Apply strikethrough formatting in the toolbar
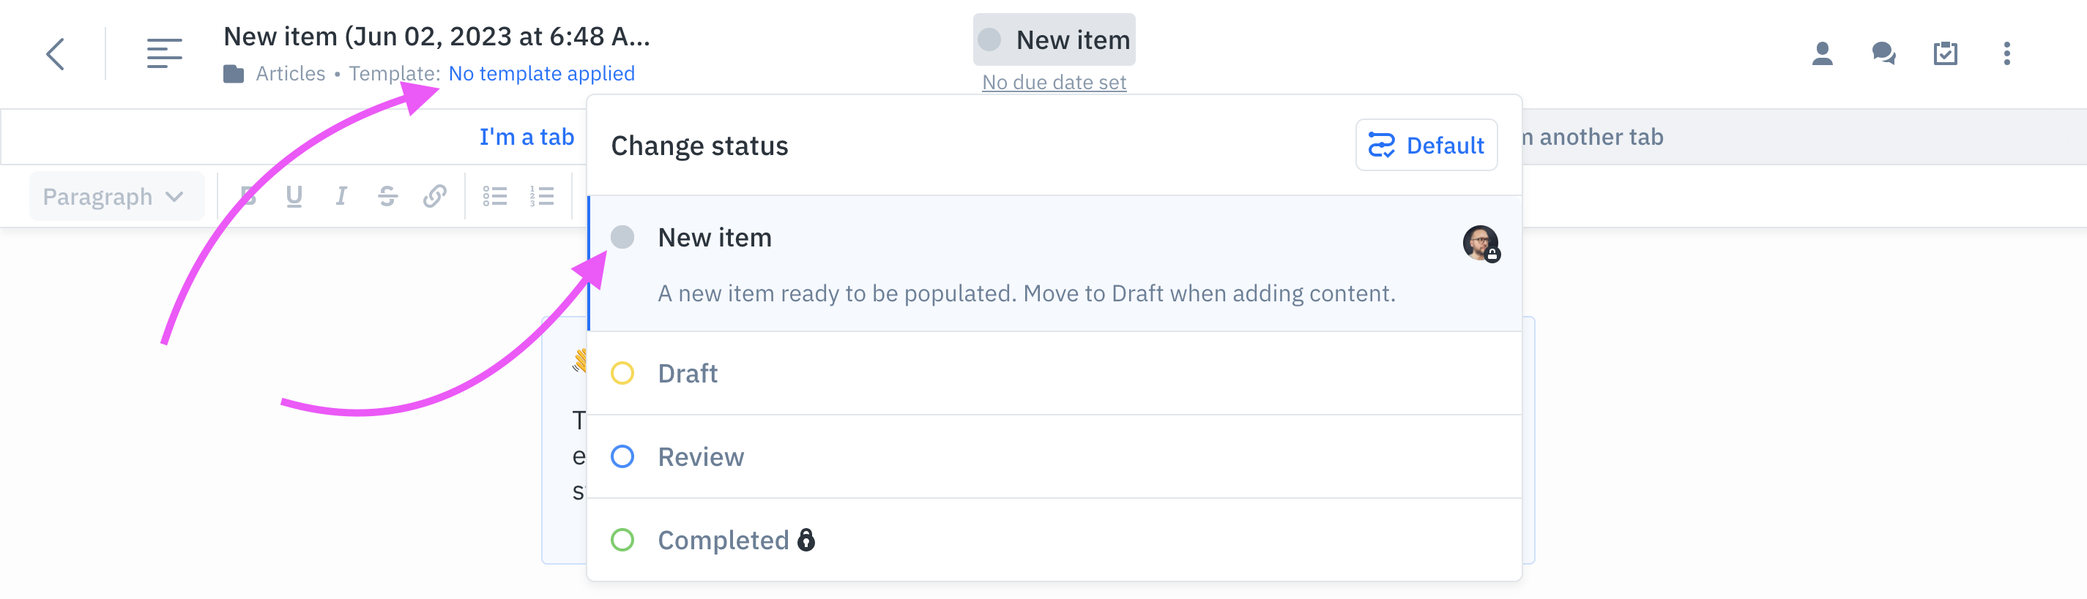The width and height of the screenshot is (2087, 599). (x=387, y=195)
